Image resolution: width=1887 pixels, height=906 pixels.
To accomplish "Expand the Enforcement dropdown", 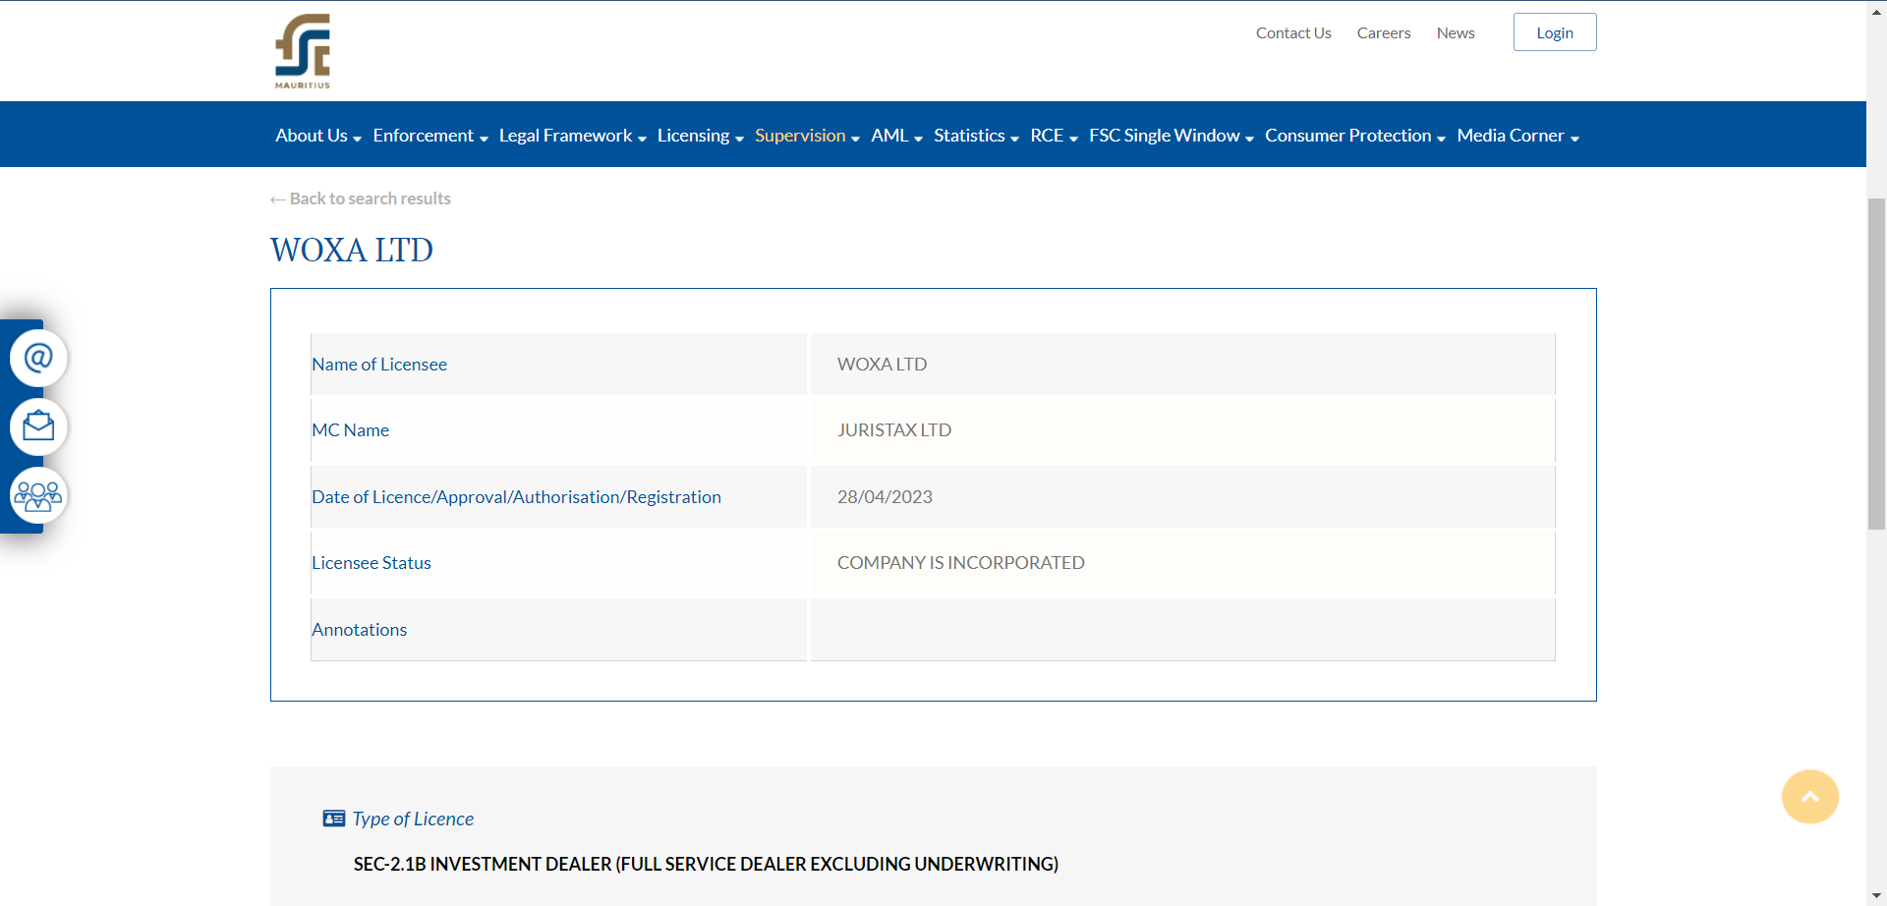I will click(x=430, y=136).
